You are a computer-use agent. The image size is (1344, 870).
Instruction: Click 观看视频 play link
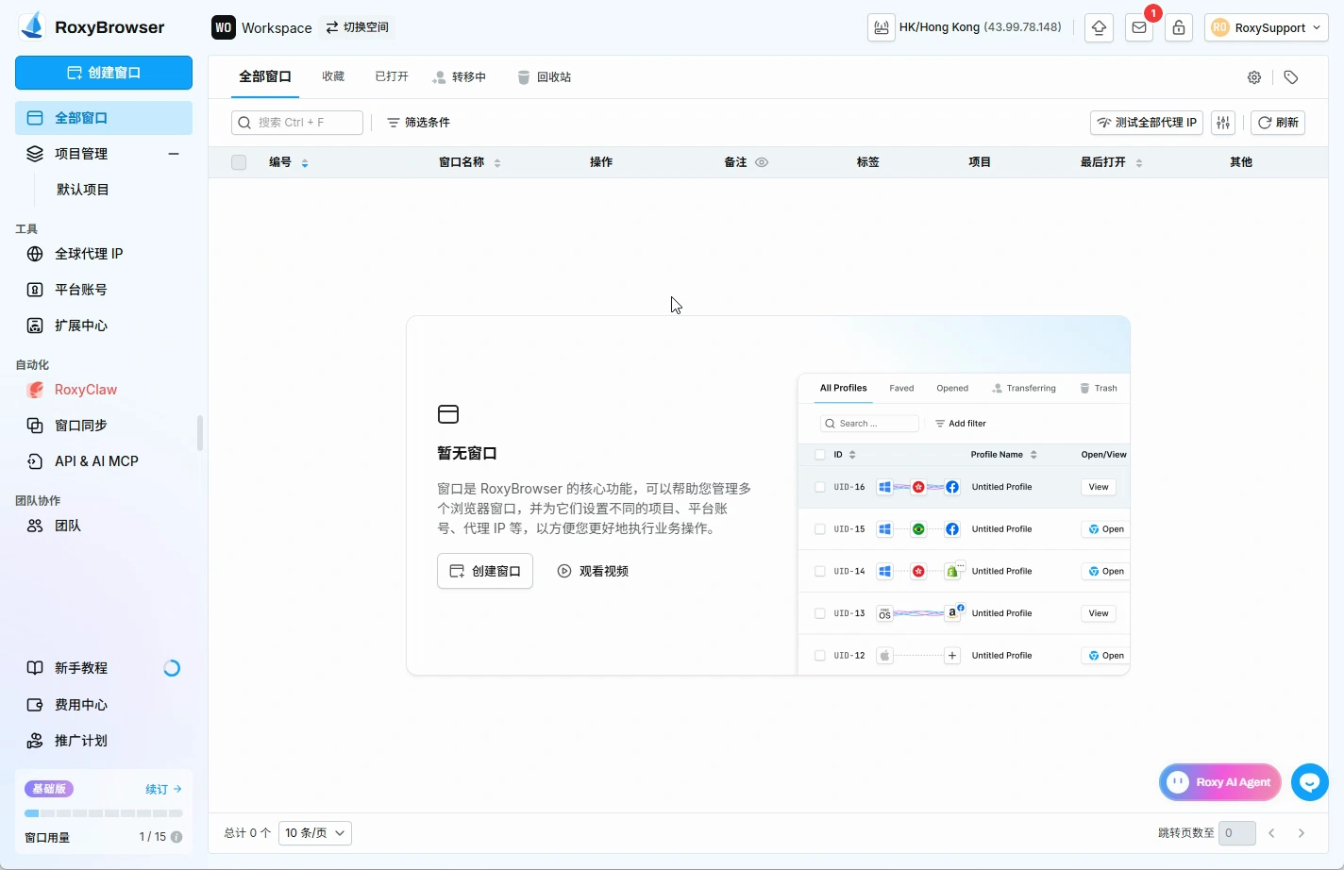593,571
